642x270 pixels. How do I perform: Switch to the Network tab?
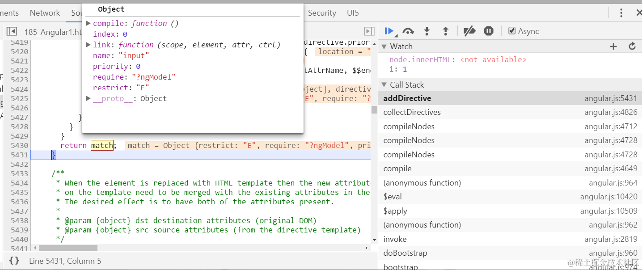[x=45, y=13]
